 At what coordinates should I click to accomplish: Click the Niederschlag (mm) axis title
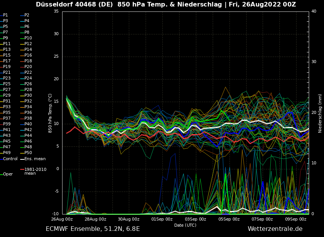[320, 113]
